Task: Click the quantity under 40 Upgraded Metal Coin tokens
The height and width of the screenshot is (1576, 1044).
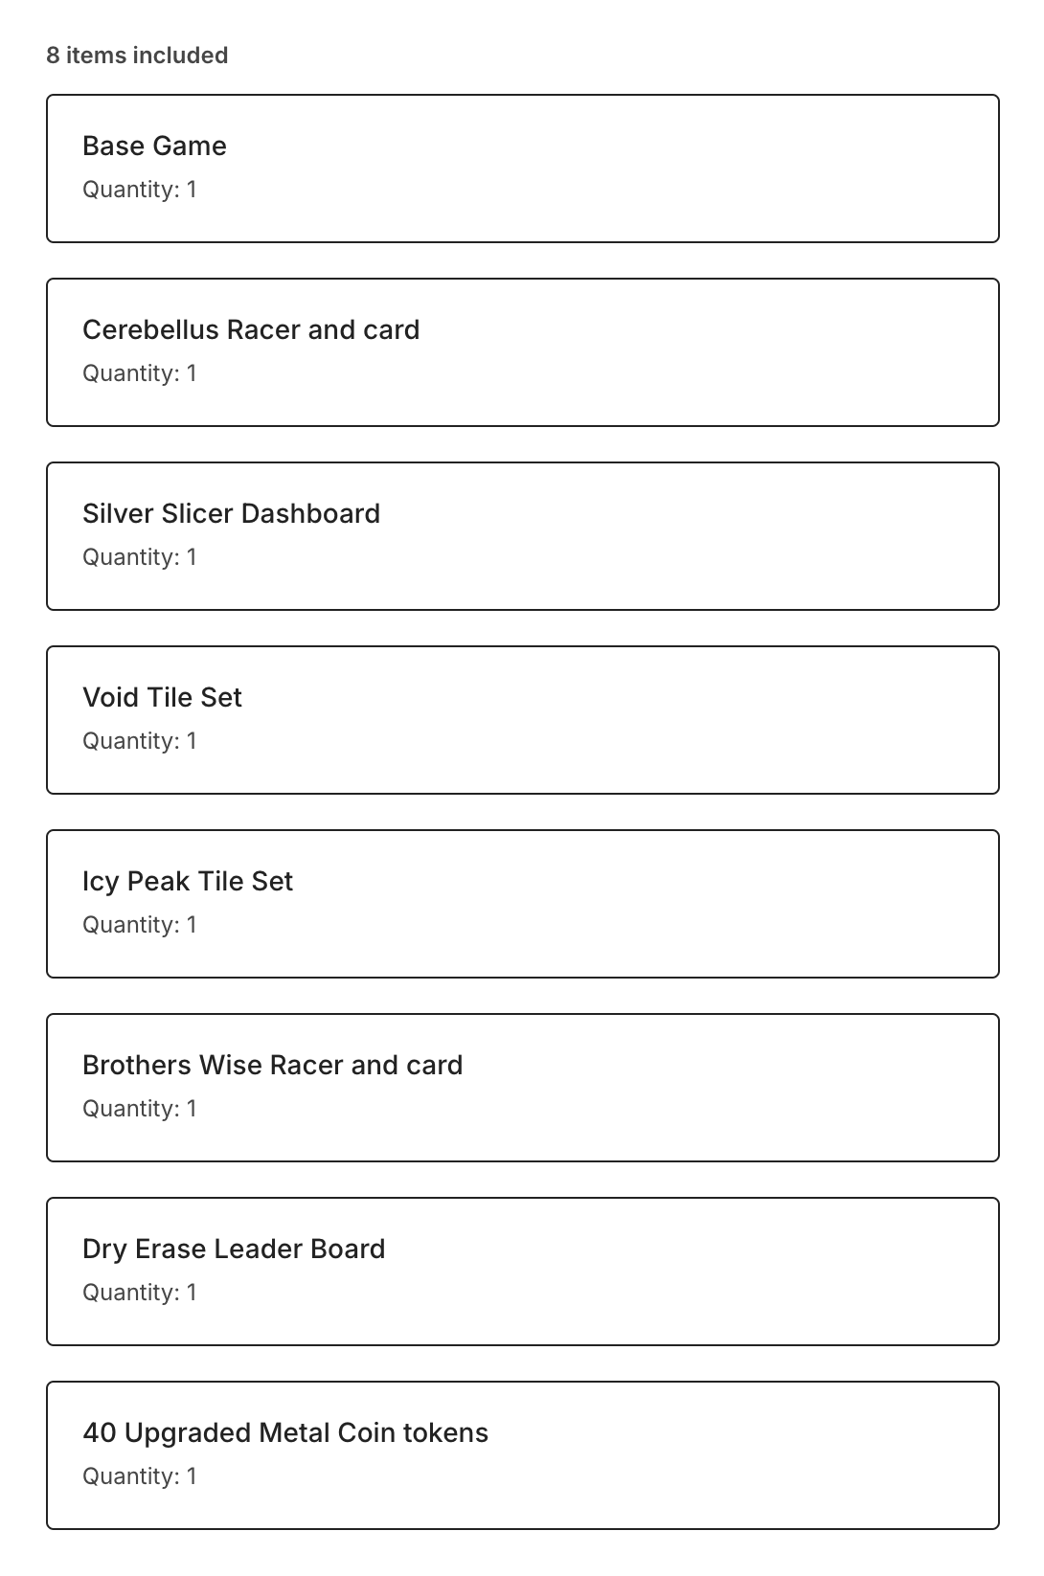Action: point(140,1476)
